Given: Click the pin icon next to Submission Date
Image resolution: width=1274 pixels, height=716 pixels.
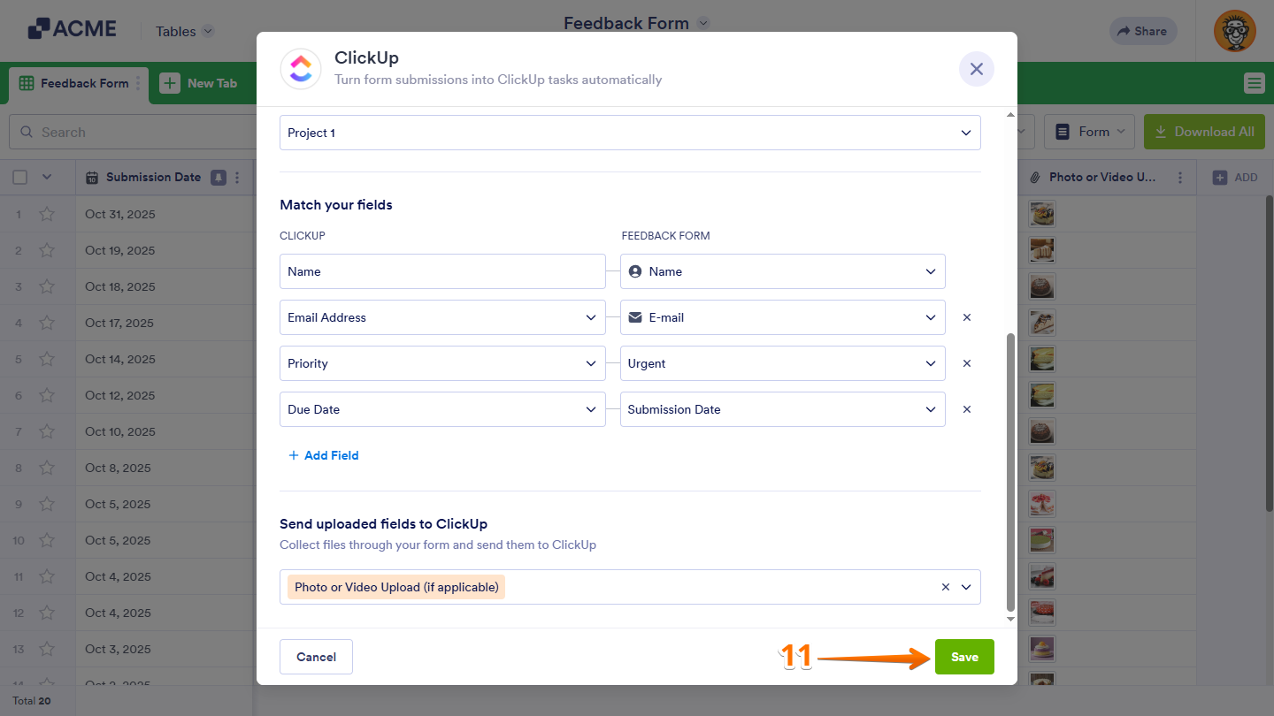Looking at the screenshot, I should pyautogui.click(x=218, y=177).
